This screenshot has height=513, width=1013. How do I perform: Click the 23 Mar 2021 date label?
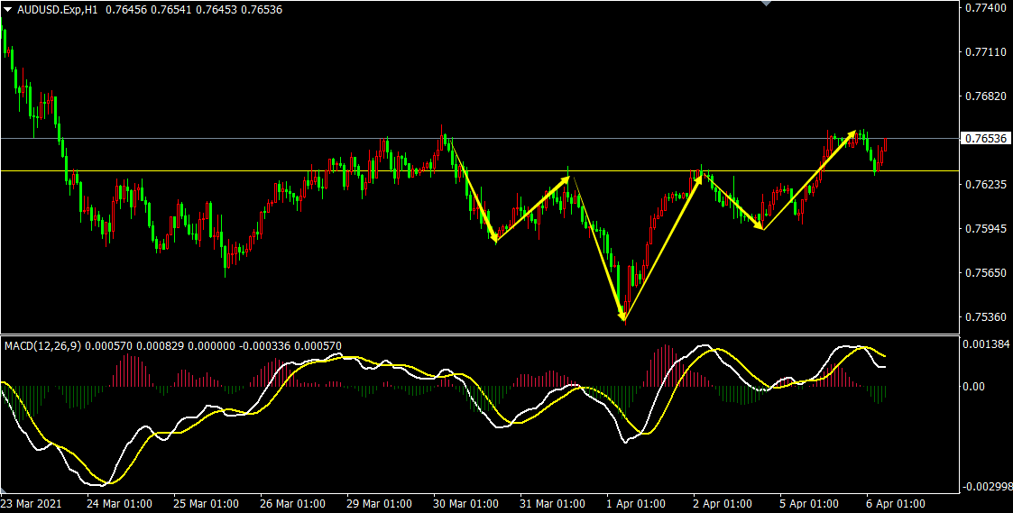click(x=32, y=503)
